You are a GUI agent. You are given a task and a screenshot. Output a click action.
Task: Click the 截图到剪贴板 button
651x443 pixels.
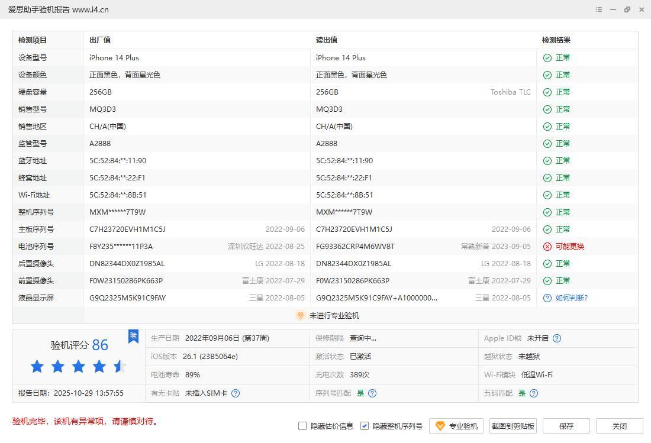click(513, 426)
